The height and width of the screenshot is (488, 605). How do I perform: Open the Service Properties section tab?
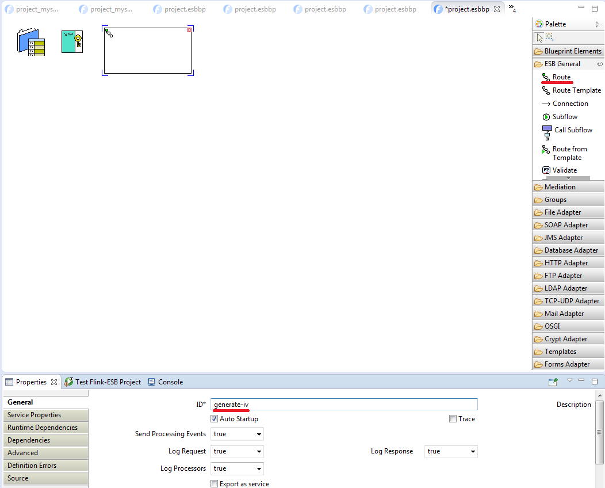coord(45,415)
